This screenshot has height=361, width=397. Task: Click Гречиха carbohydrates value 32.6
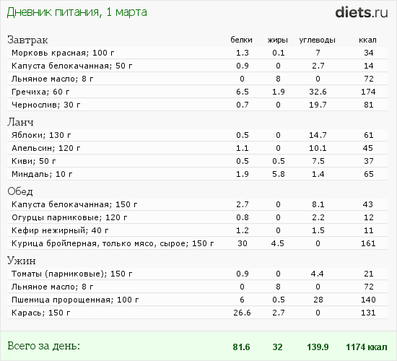tap(318, 92)
